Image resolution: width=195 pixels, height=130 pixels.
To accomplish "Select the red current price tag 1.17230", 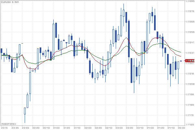I will point(189,61).
